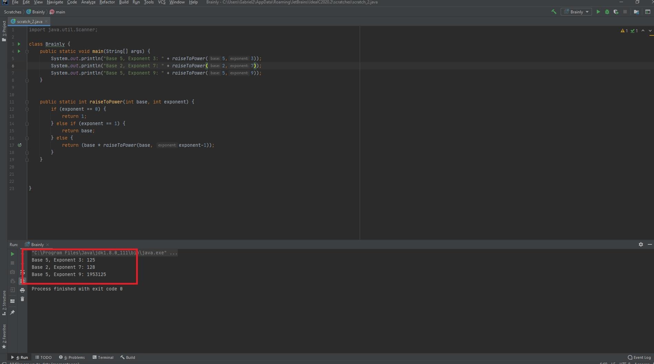Screen dimensions: 654x364
Task: Open the Refactor menu
Action: pos(107,2)
